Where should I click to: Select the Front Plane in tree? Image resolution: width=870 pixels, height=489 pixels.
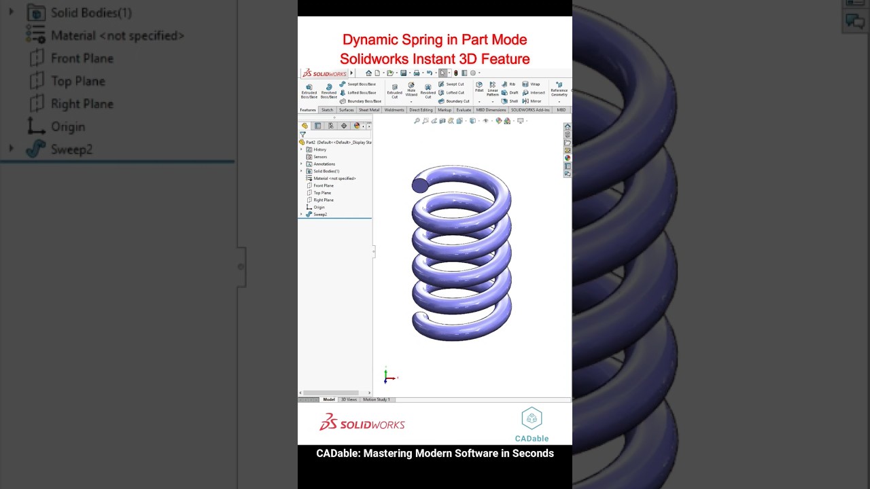[319, 185]
